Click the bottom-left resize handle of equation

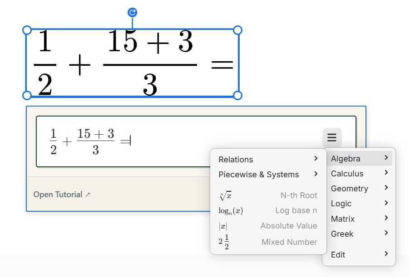27,95
